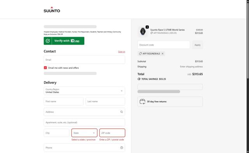Viewport: 249px width, 153px height.
Task: Focus the Email input field
Action: tap(84, 60)
